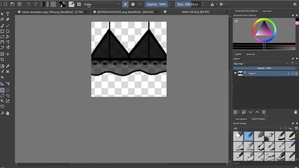The height and width of the screenshot is (168, 299).
Task: Toggle alpha lock on Layer 1
Action: pyautogui.click(x=296, y=73)
